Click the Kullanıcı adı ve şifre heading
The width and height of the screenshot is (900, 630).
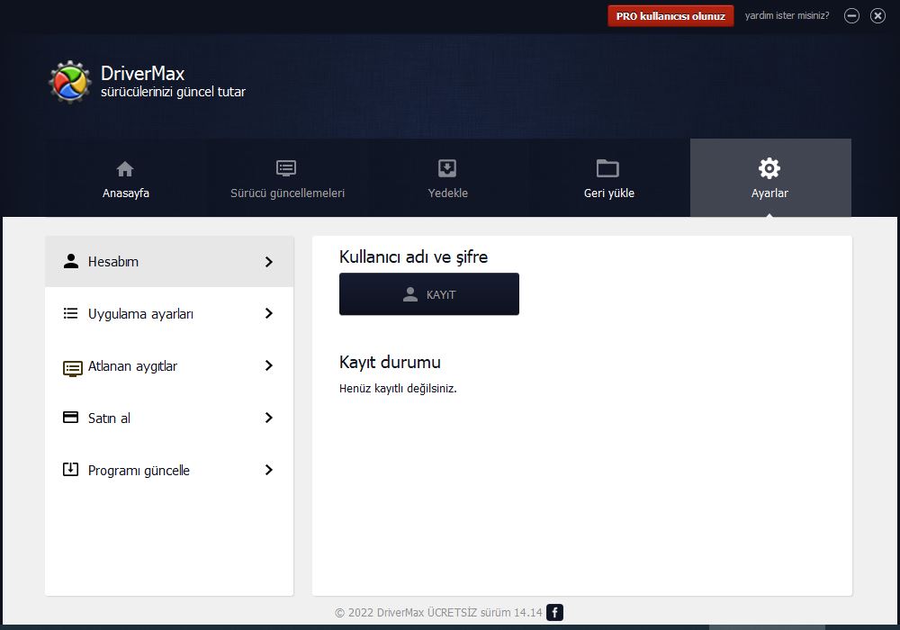(x=413, y=256)
